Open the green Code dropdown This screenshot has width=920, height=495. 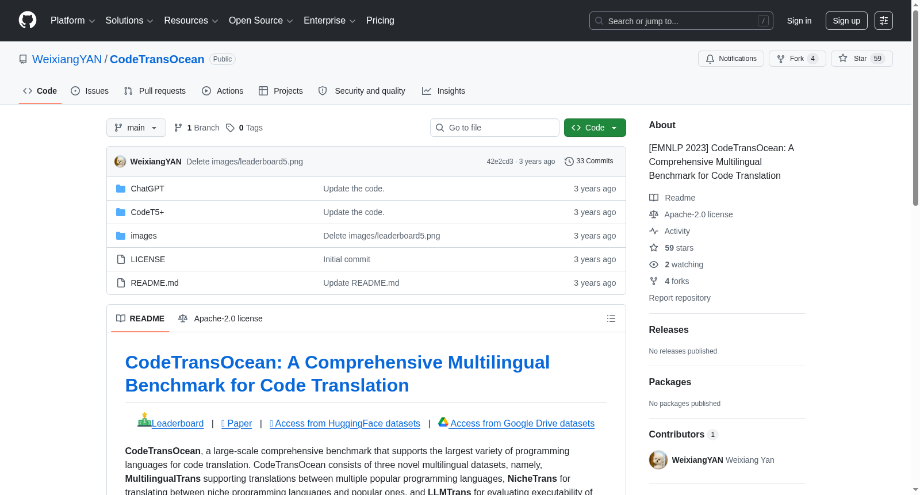click(595, 128)
